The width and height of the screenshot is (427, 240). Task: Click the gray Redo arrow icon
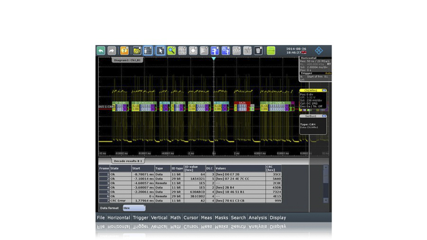pos(111,51)
